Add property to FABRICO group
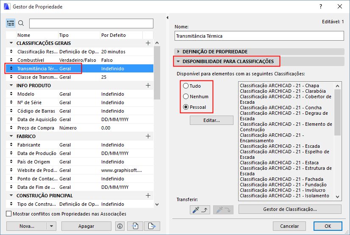Image resolution: width=350 pixels, height=235 pixels. (148, 136)
